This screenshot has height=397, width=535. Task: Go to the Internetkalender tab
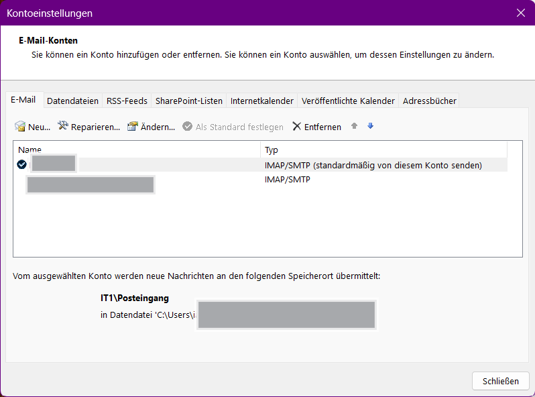pos(261,101)
